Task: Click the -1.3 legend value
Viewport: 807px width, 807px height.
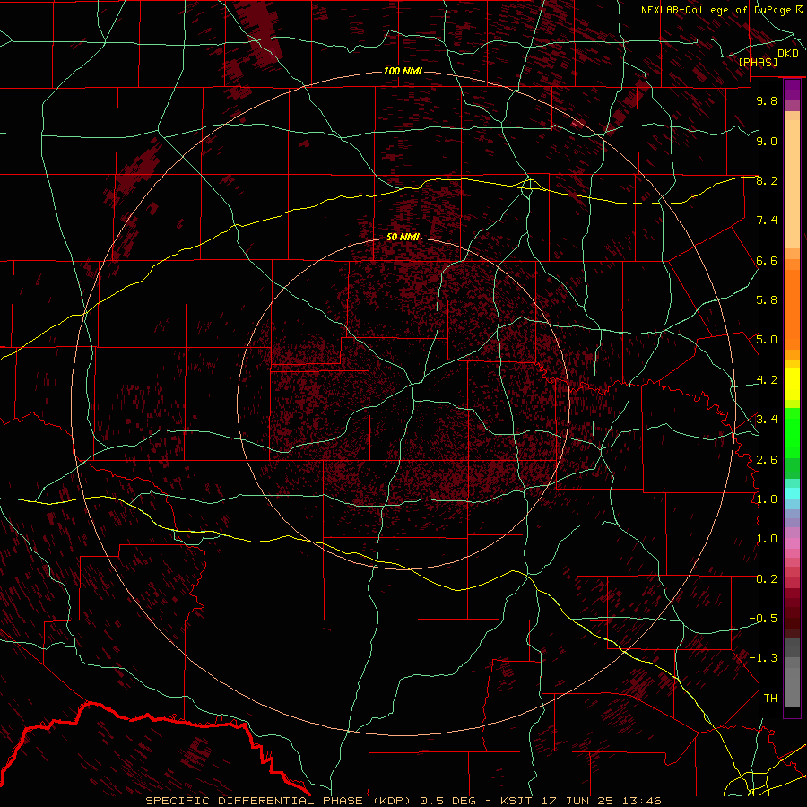Action: click(763, 658)
